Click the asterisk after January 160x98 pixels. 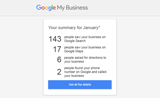pyautogui.click(x=99, y=27)
